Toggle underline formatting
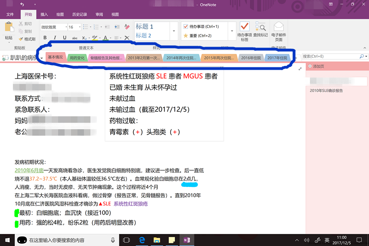The image size is (369, 246). click(65, 37)
